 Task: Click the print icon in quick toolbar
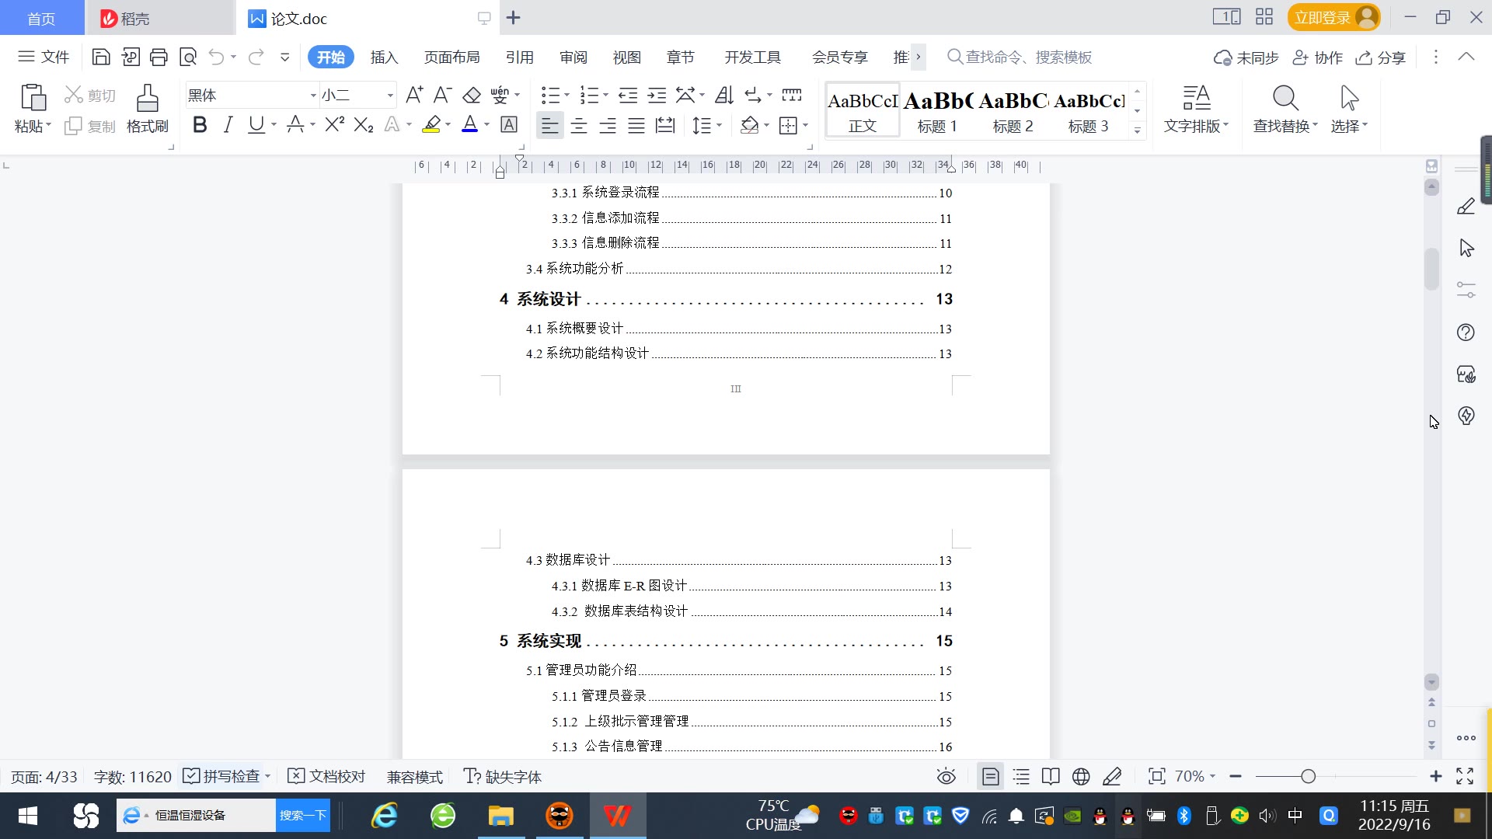click(159, 57)
